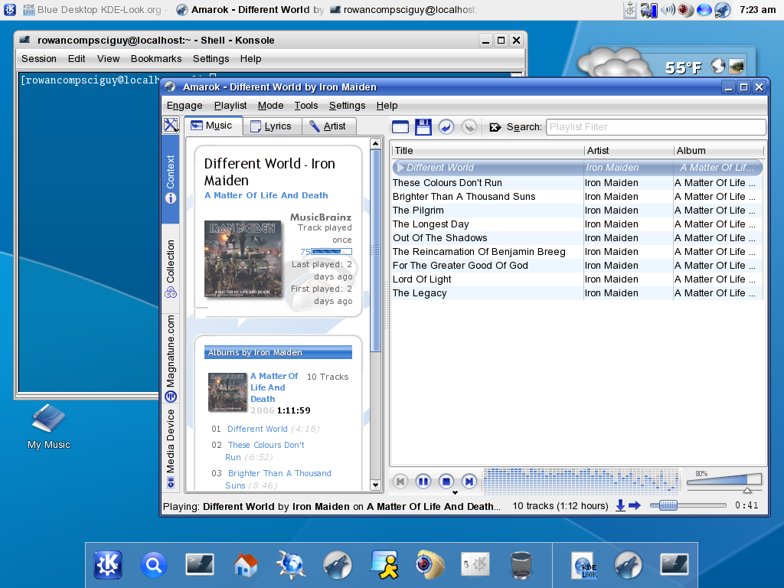
Task: Switch to the Artist context tab
Action: 328,126
